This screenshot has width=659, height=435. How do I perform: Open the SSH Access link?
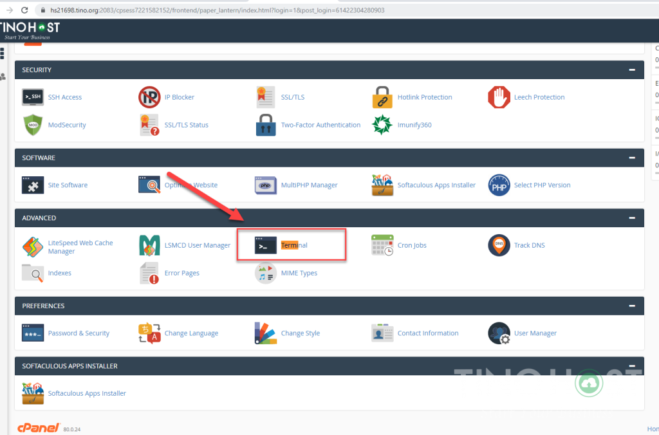coord(65,97)
